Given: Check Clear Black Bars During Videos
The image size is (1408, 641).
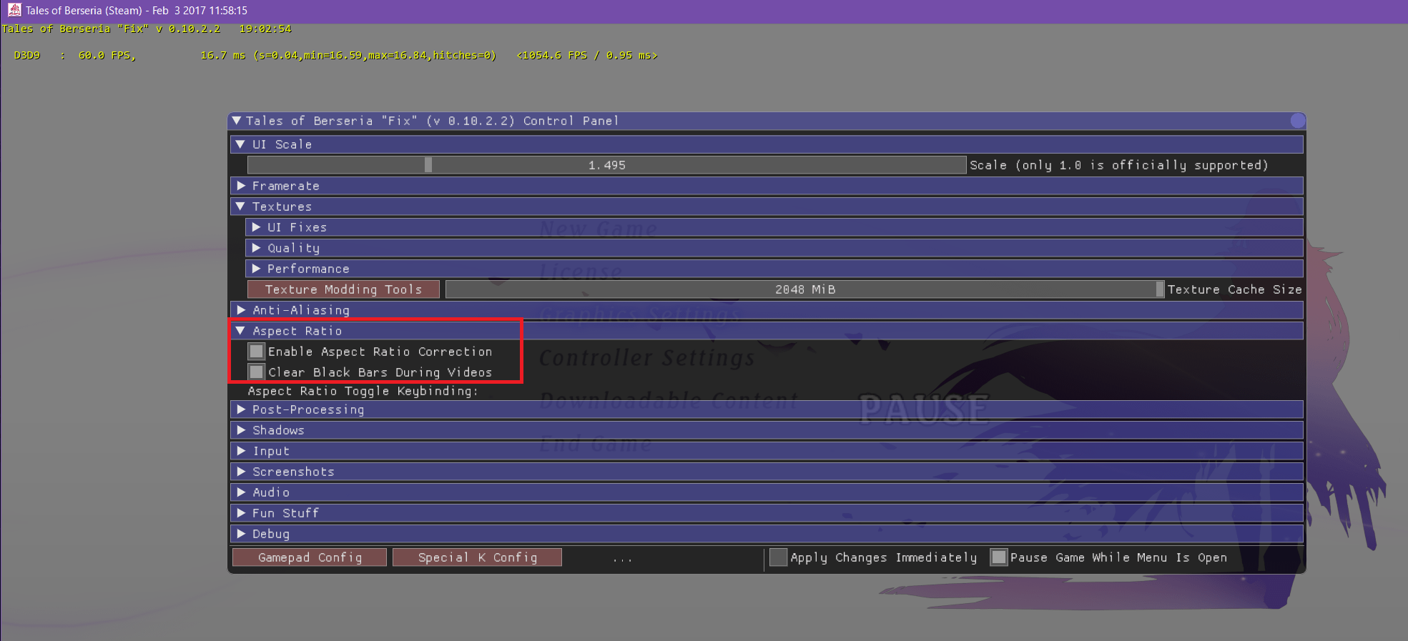Looking at the screenshot, I should click(256, 372).
